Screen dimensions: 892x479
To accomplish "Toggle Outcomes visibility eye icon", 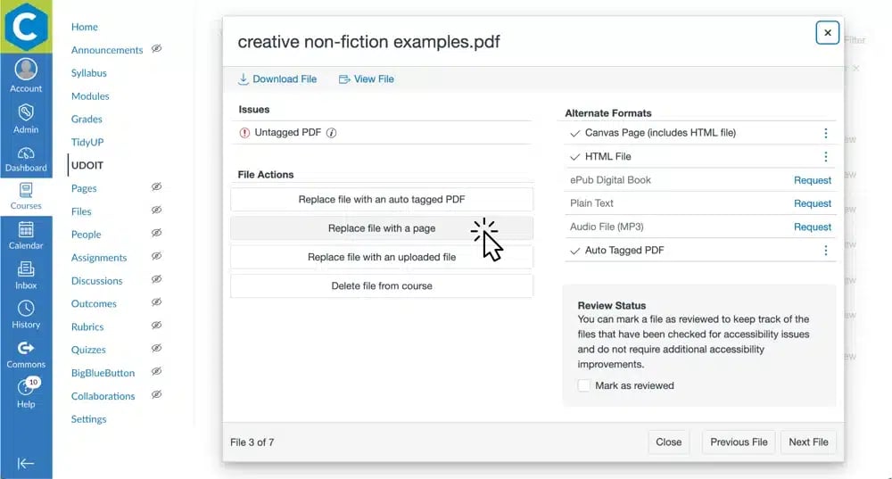I will point(156,302).
